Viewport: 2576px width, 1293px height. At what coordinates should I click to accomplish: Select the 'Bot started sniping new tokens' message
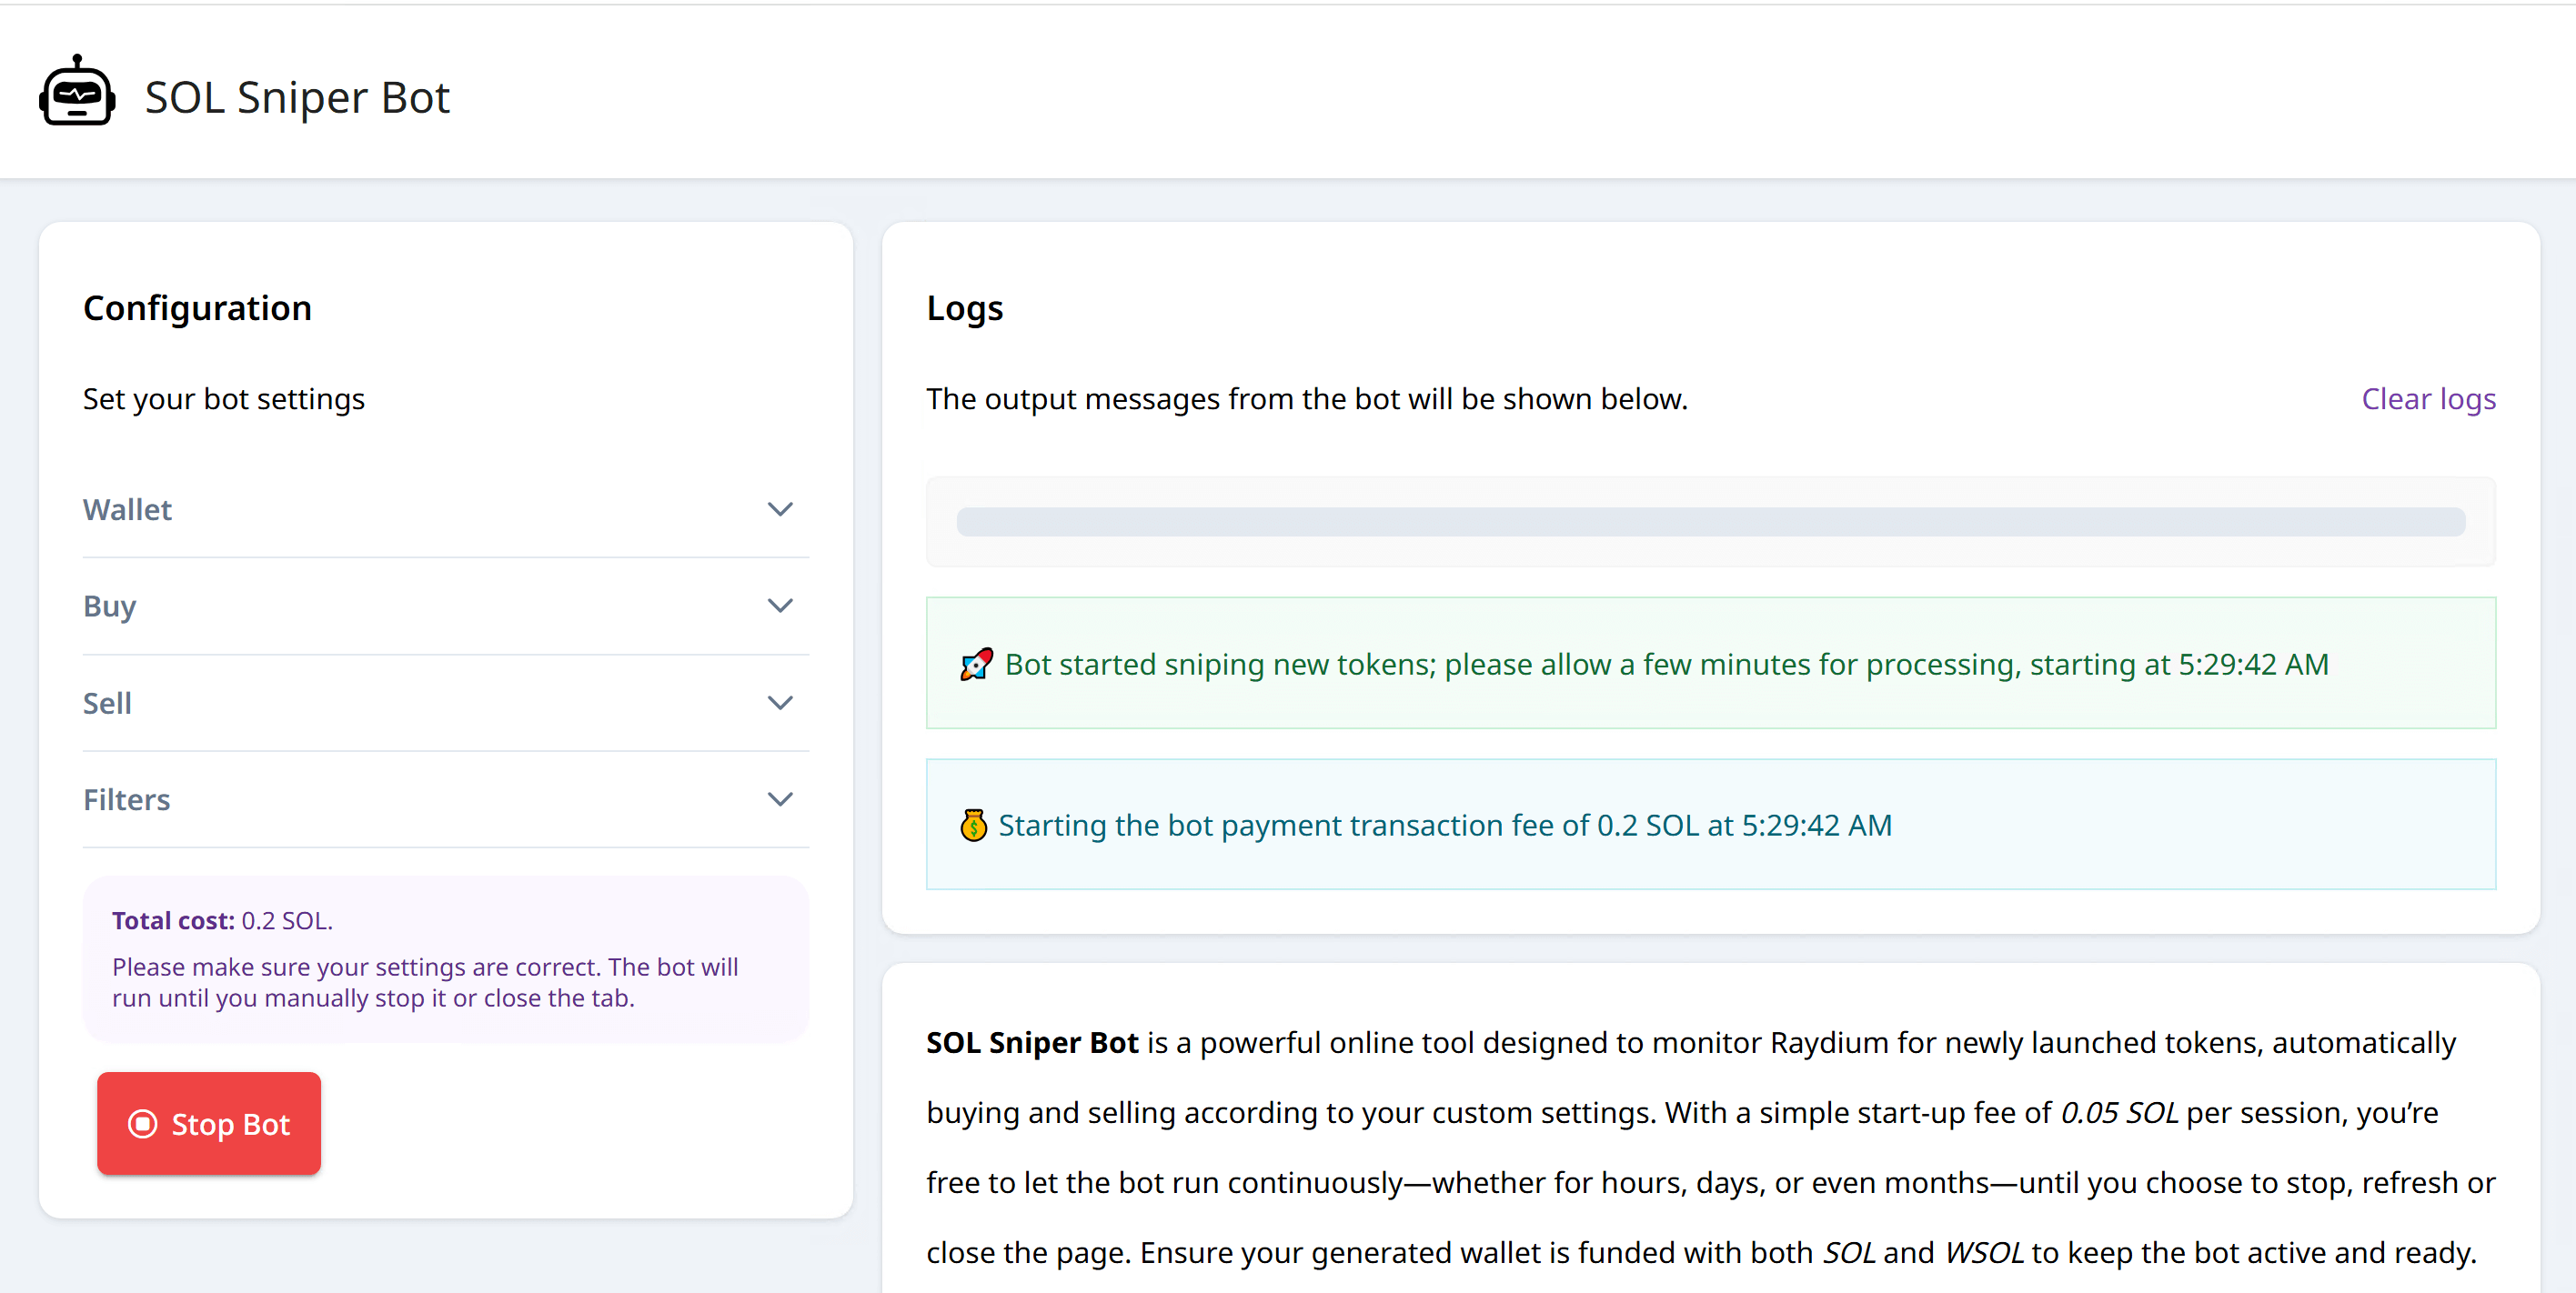1710,663
